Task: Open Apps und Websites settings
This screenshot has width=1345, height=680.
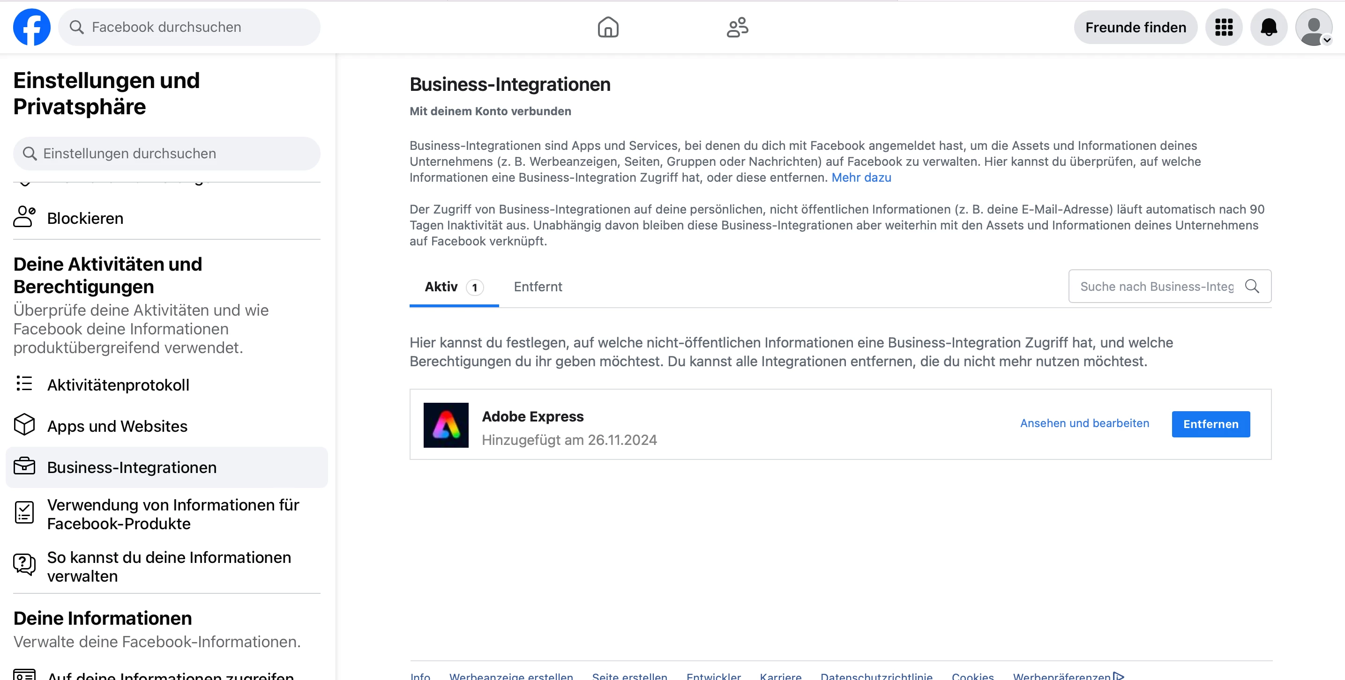Action: [x=117, y=426]
